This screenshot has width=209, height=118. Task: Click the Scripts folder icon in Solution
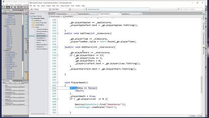pos(34,27)
